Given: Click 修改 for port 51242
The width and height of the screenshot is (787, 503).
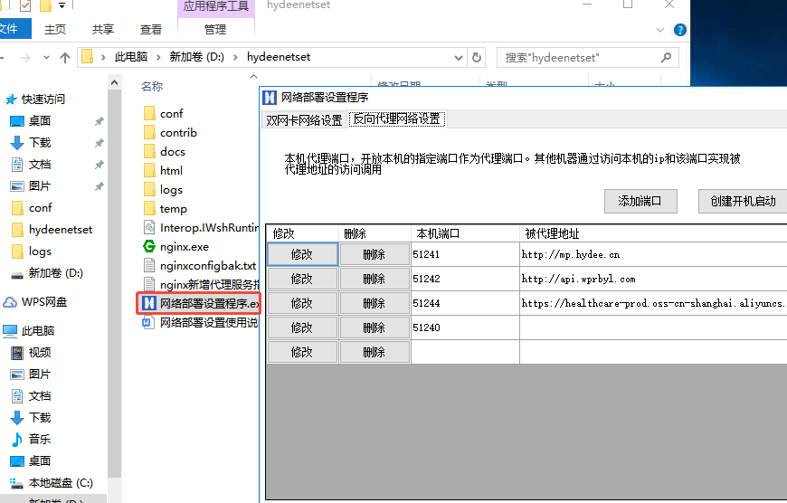Looking at the screenshot, I should coord(302,279).
